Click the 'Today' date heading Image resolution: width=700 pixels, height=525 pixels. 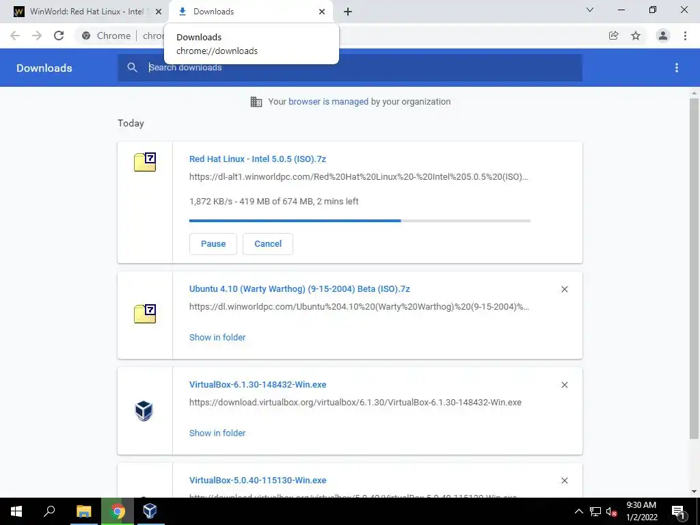(131, 123)
